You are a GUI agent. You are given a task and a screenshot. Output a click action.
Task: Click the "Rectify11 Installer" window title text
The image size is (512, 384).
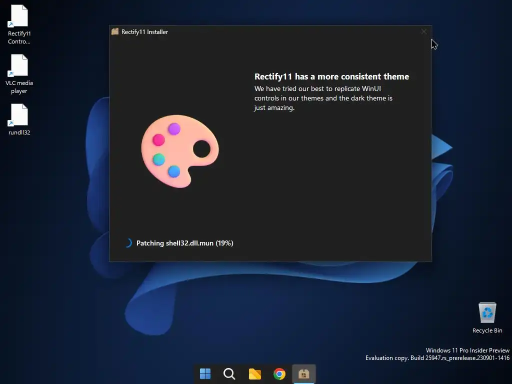pyautogui.click(x=144, y=32)
